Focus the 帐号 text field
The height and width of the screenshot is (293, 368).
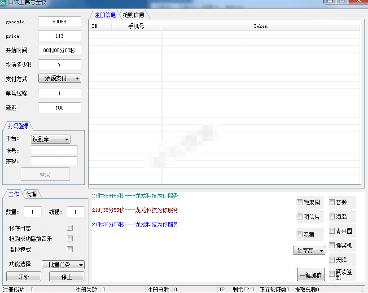[x=54, y=150]
